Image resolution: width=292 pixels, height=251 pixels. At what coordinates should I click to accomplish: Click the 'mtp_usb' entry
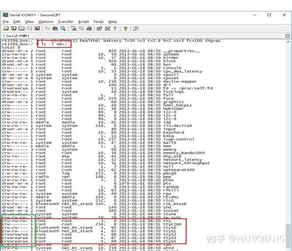pyautogui.click(x=172, y=156)
